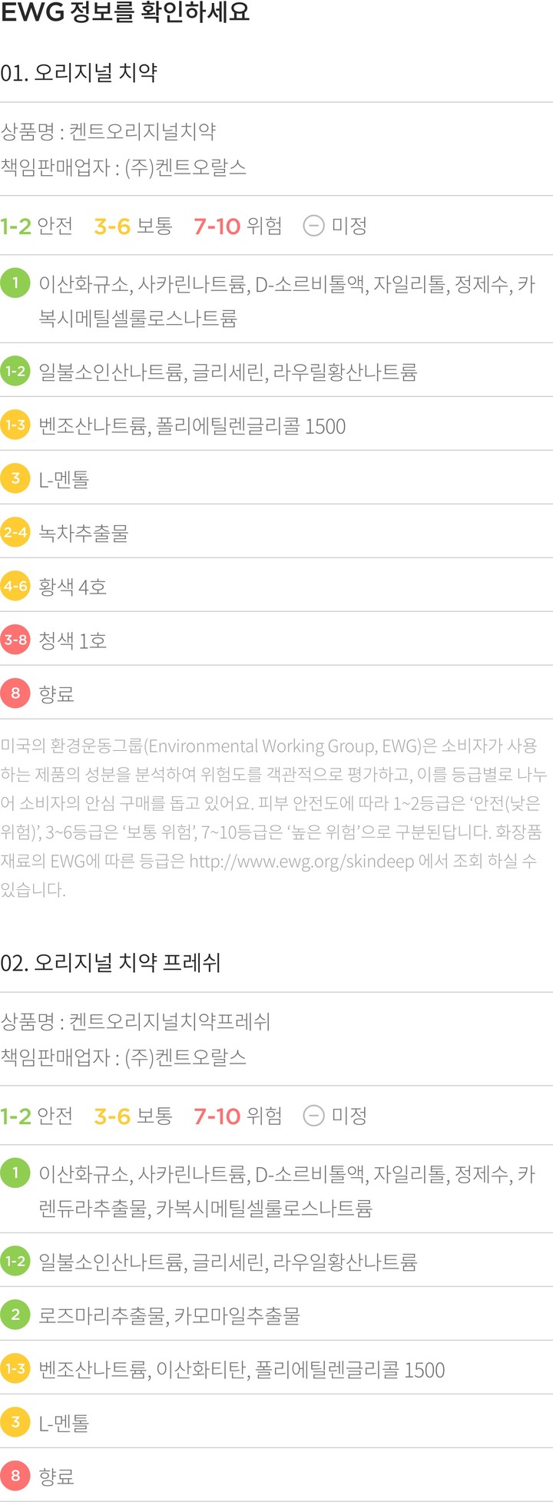Click the 미정 minus-circle icon under 오리지널 치약 프레쉬
The image size is (553, 1505).
[313, 1115]
